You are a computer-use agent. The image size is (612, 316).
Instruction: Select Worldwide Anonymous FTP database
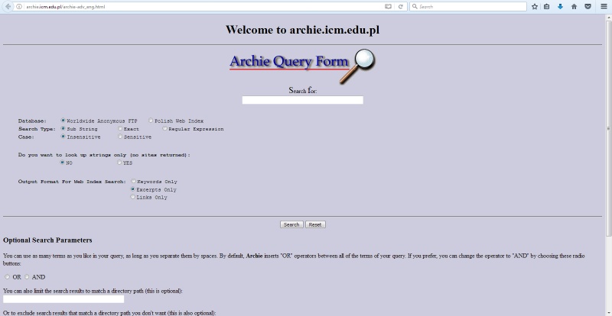[63, 121]
